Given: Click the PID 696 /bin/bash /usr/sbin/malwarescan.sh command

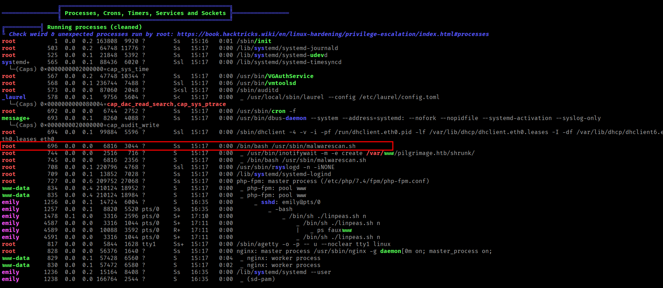Looking at the screenshot, I should coord(296,146).
